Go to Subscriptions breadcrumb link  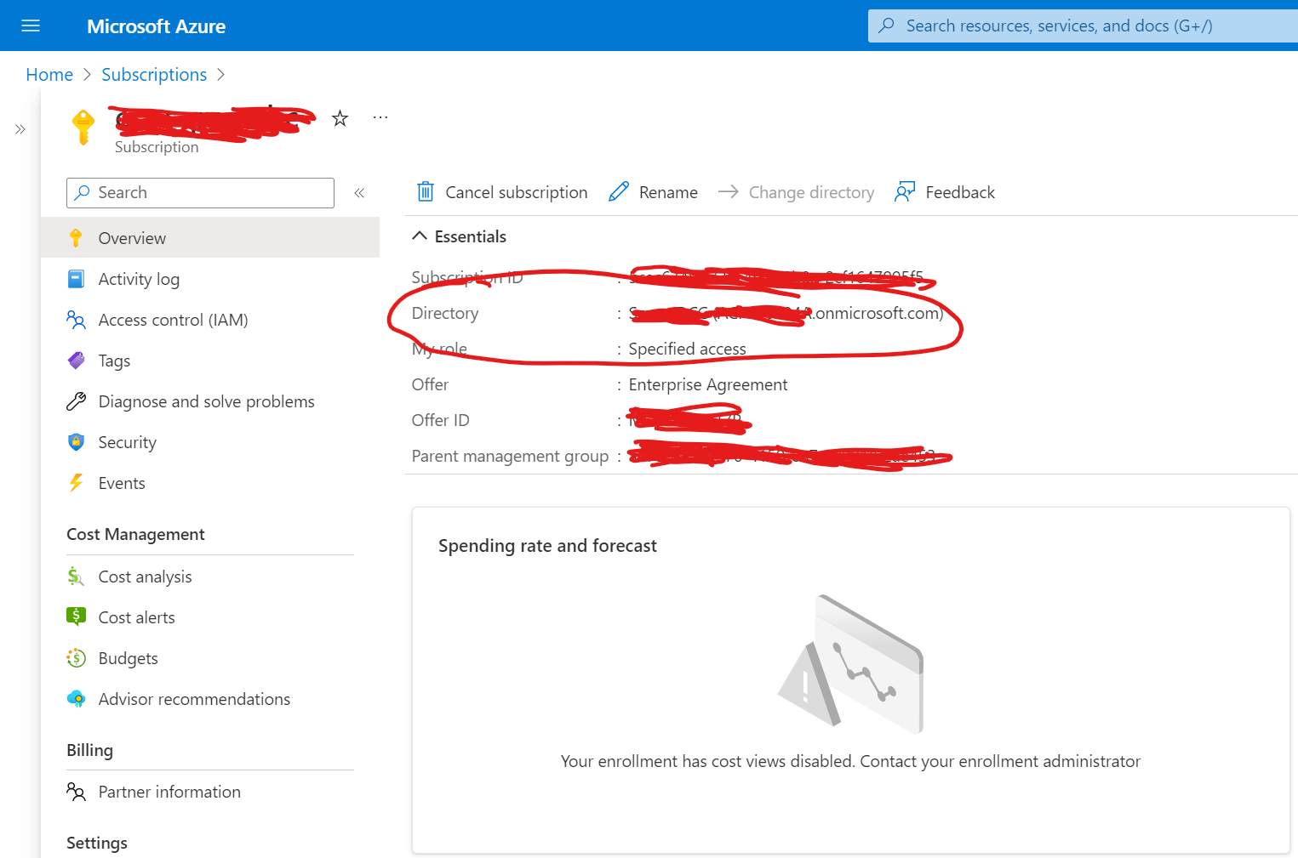pos(154,75)
